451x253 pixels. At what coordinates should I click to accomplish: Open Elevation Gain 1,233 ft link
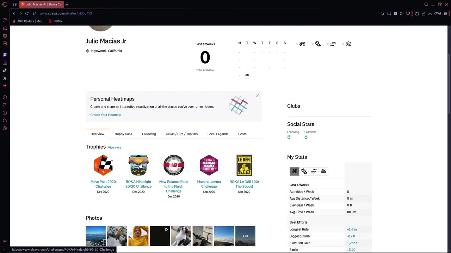point(353,243)
